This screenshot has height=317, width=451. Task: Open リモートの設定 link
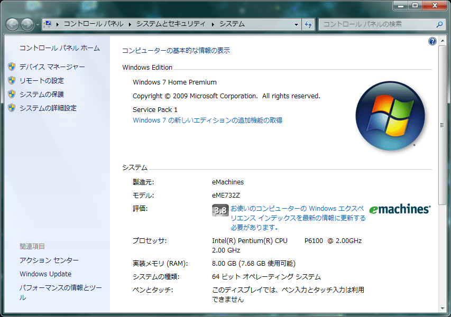(x=42, y=81)
